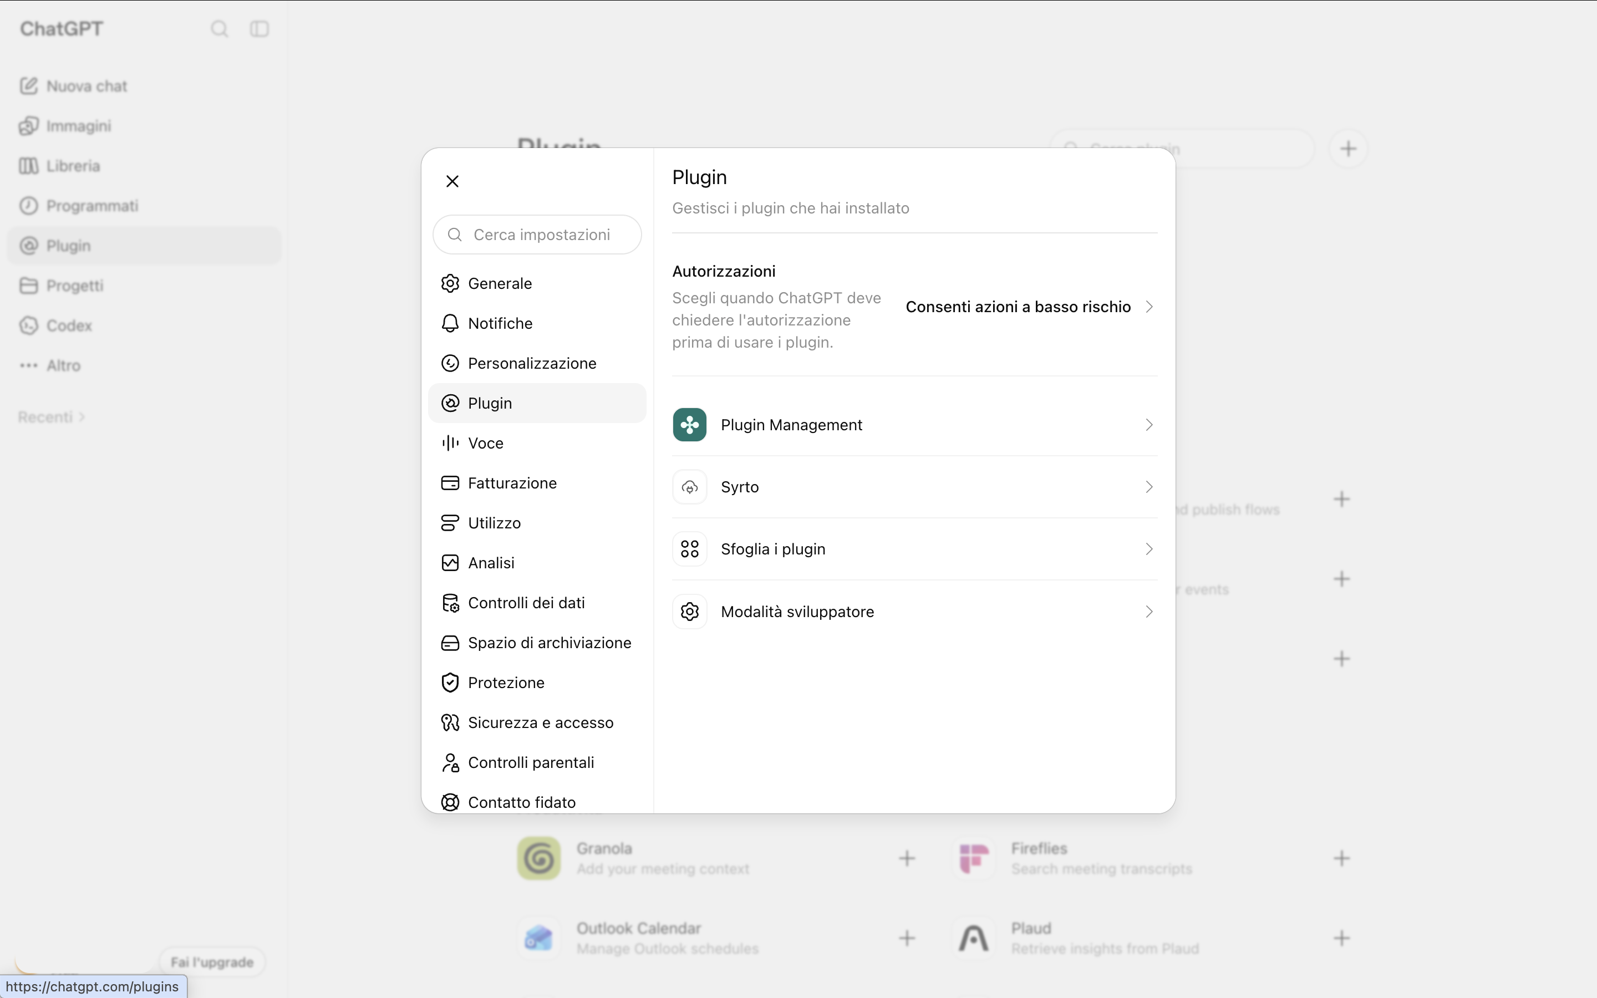Close the settings dialog with X

pos(452,181)
